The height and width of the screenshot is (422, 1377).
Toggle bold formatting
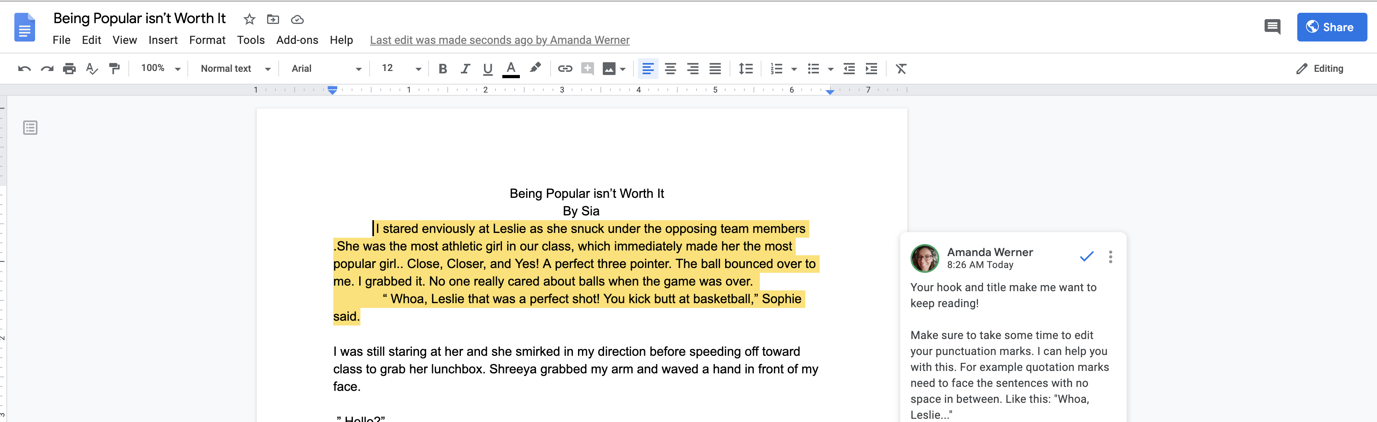(x=443, y=69)
